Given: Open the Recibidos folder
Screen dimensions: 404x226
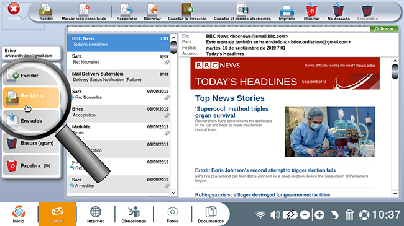Looking at the screenshot, I should click(x=31, y=97).
